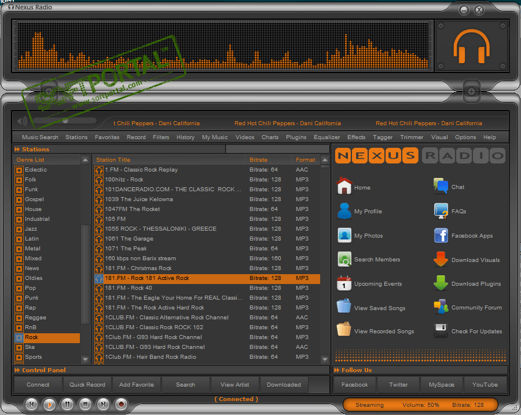Open the Options menu
Screen dimensions: 521x415
465,137
